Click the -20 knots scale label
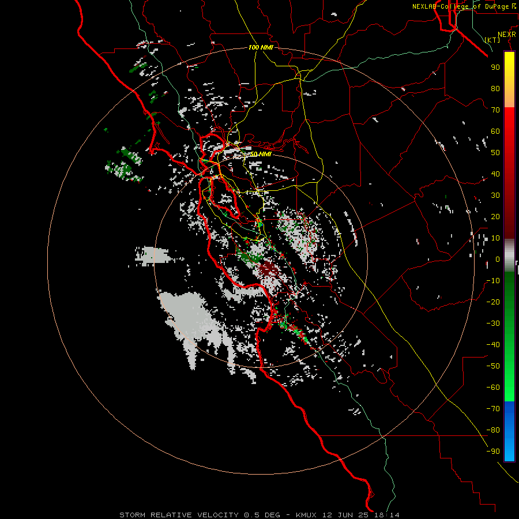 493,302
